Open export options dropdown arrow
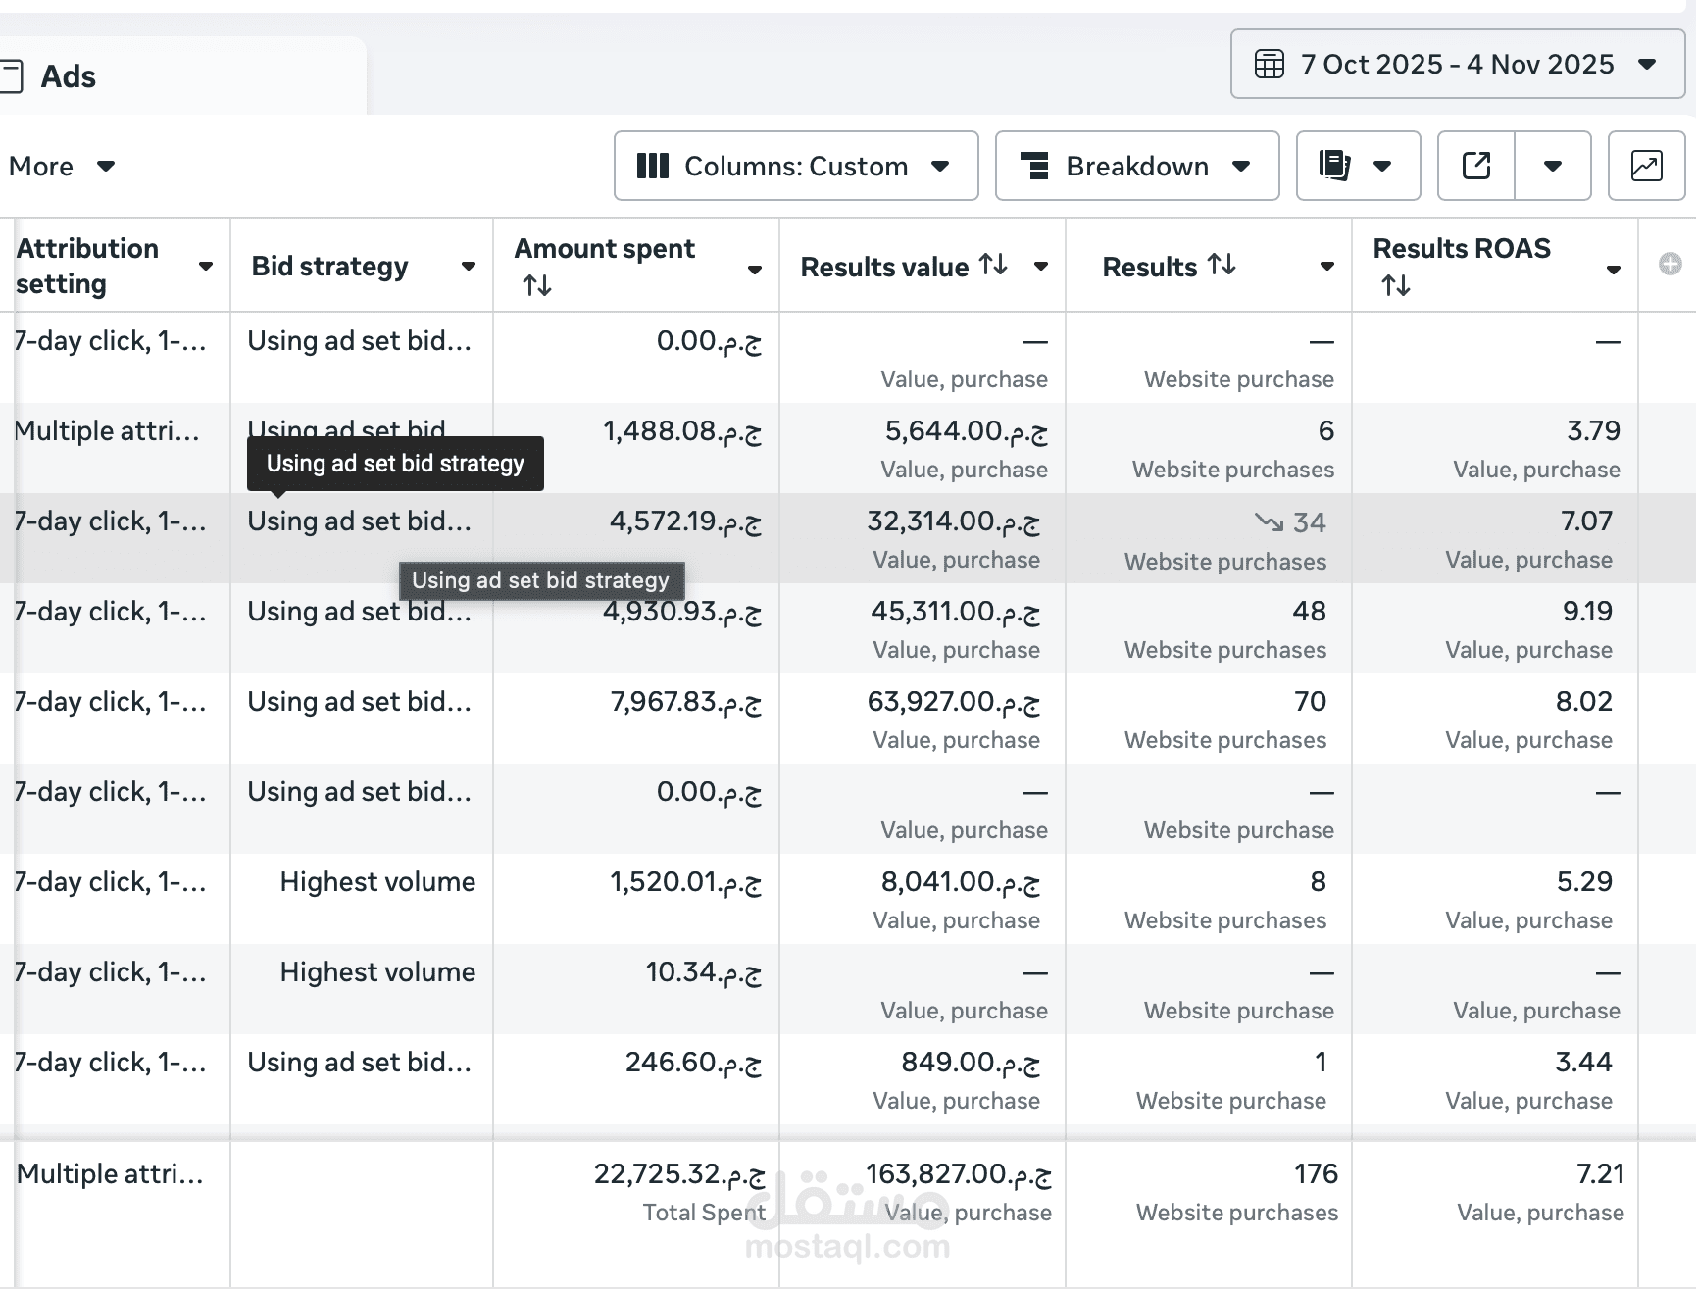1696x1290 pixels. tap(1553, 166)
